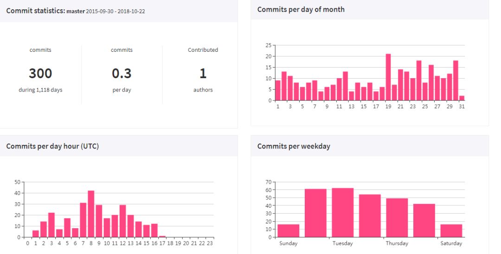Click the Commits per day hour (UTC) title

point(52,146)
